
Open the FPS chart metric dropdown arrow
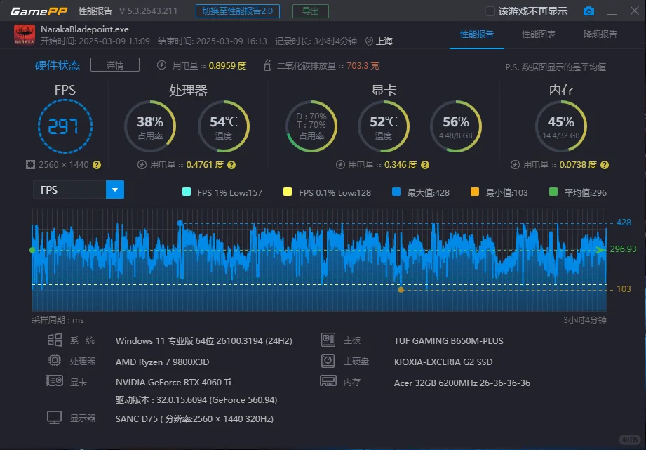[115, 190]
